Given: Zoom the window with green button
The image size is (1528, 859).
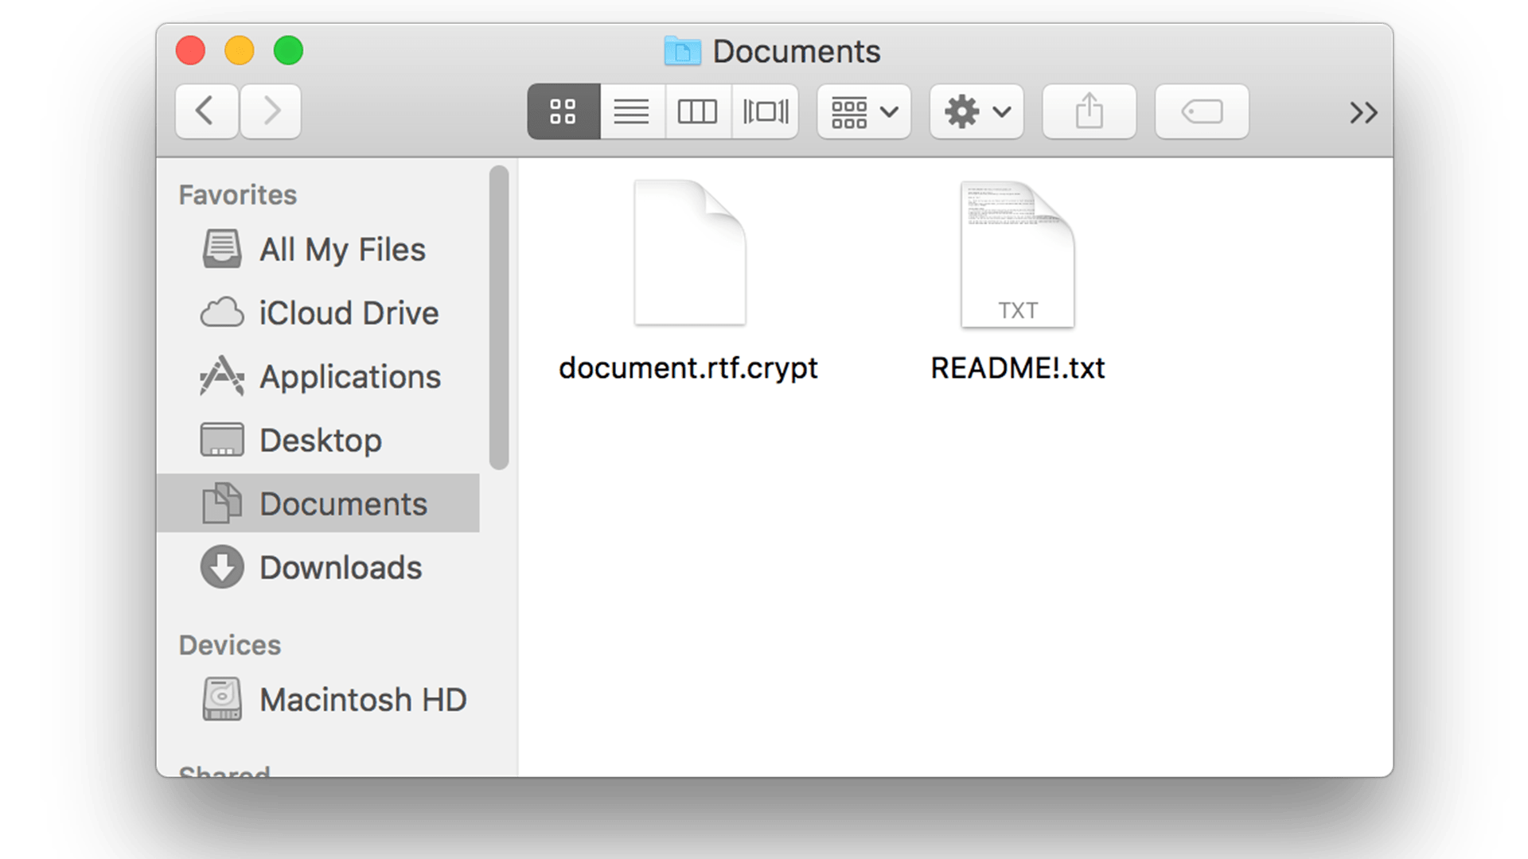Looking at the screenshot, I should [289, 51].
